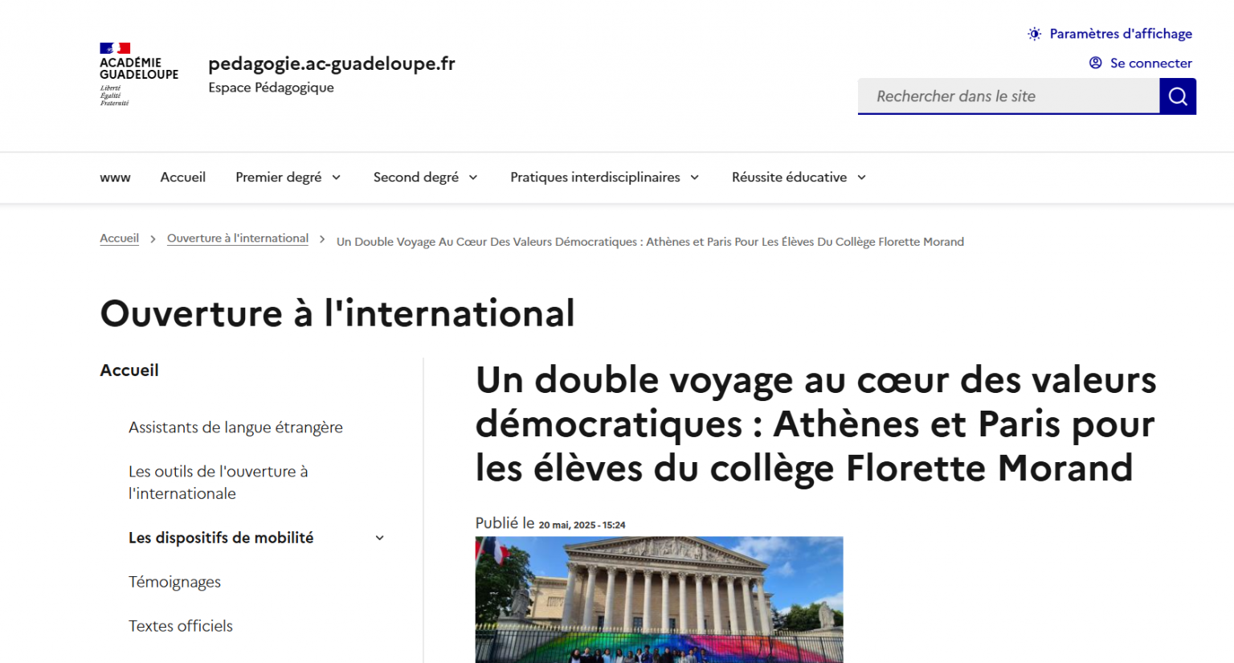Click the magnifying glass search button
Screen dimensions: 1234x663
pyautogui.click(x=1177, y=96)
